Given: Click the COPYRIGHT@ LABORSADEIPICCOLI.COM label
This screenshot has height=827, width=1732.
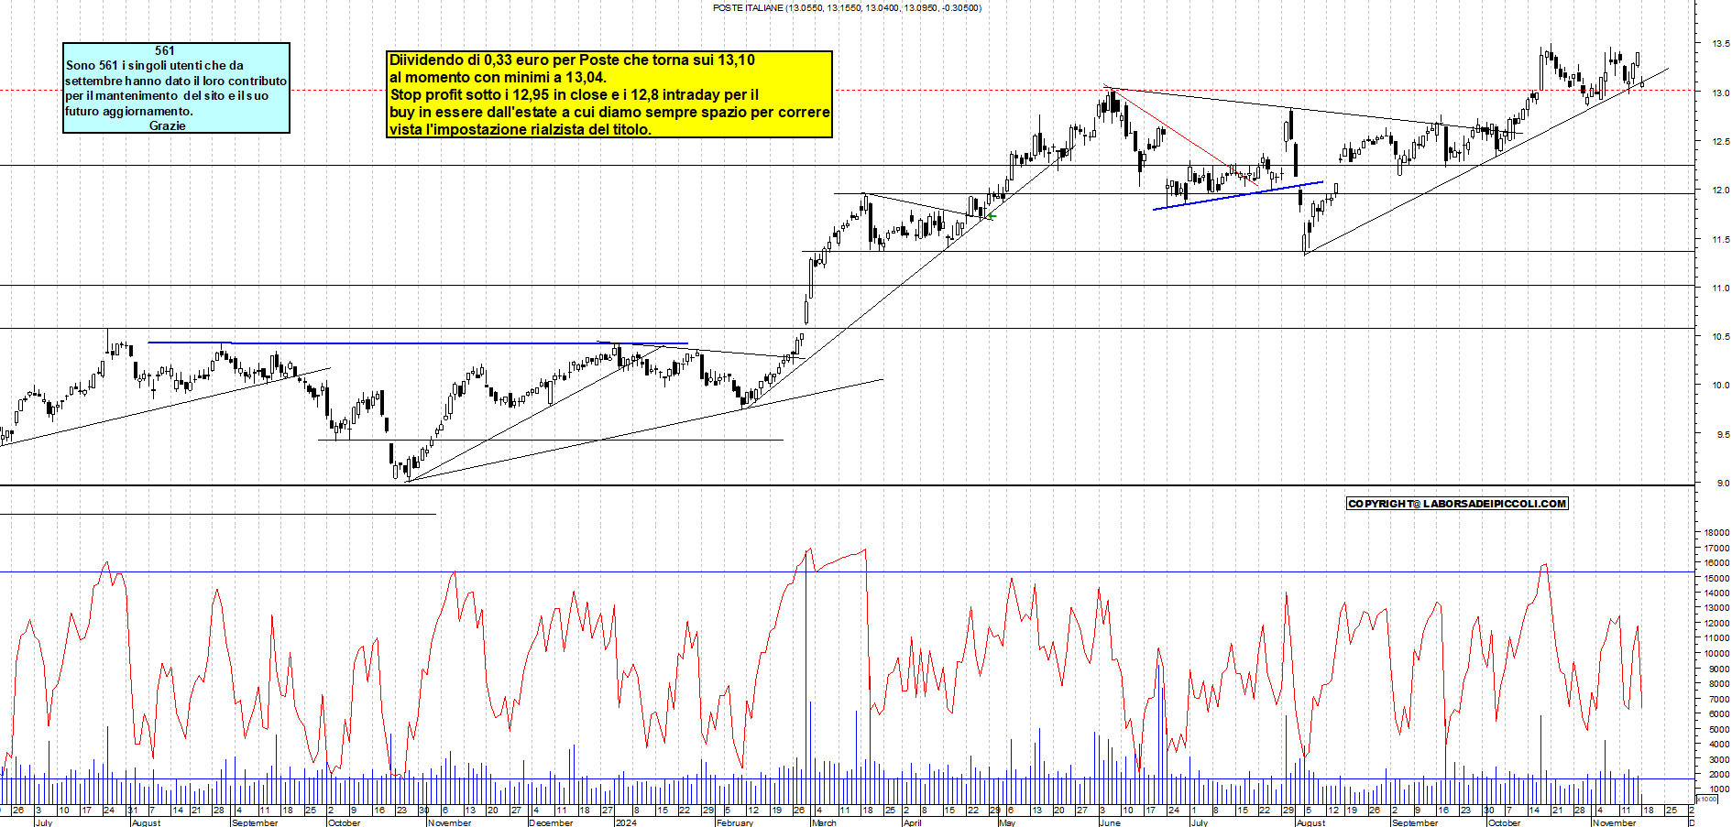Looking at the screenshot, I should click(1457, 503).
